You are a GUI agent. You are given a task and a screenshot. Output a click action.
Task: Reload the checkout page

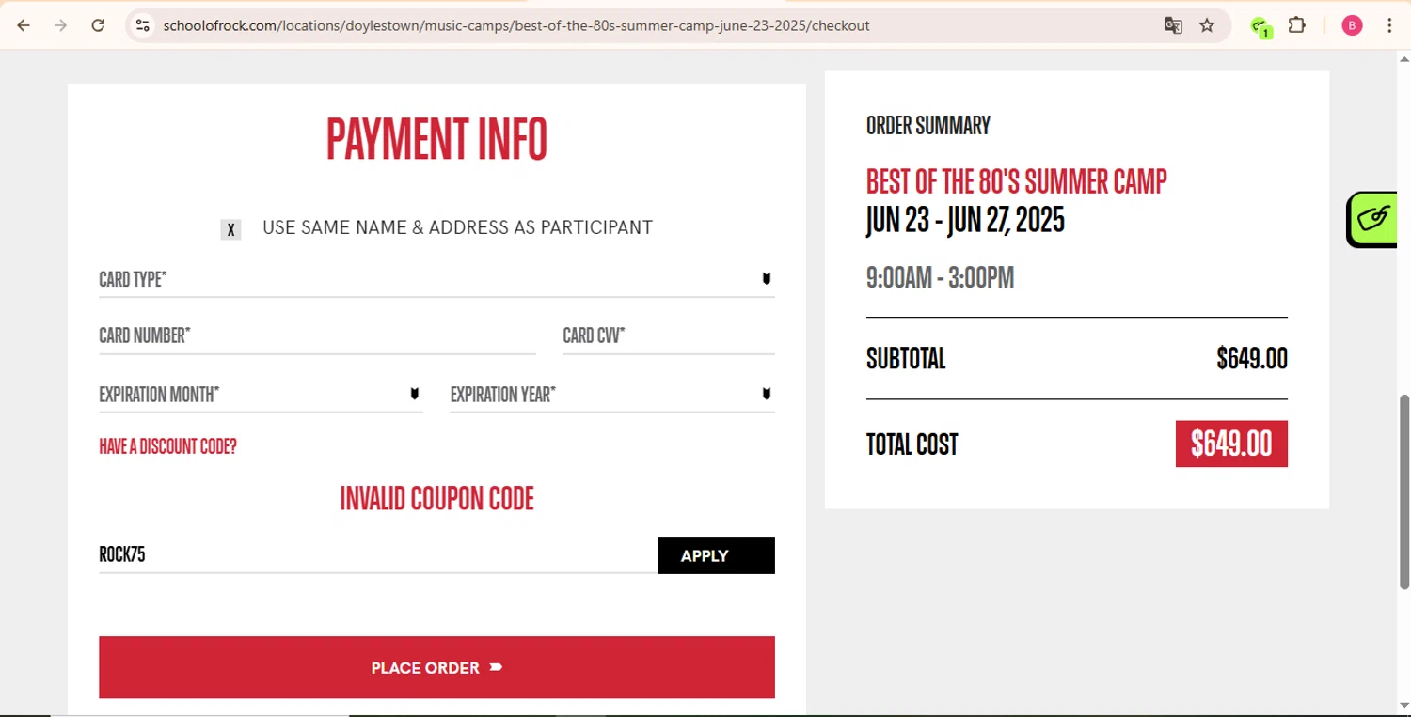[x=98, y=25]
